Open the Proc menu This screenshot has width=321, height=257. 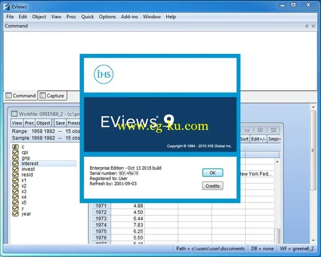(x=71, y=17)
